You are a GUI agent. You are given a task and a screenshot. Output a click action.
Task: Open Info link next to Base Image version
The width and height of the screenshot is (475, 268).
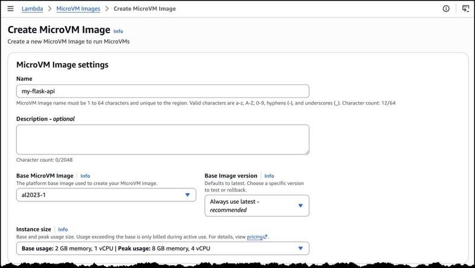point(269,176)
